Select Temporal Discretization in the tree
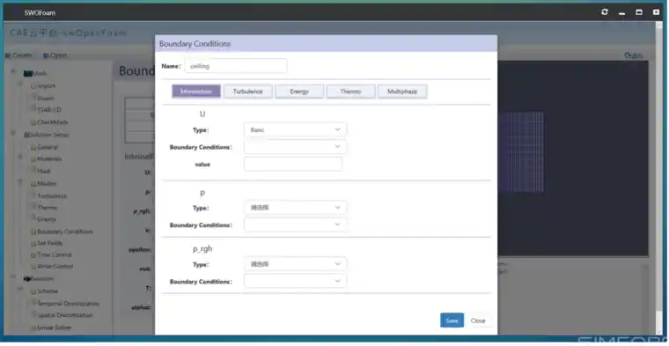The height and width of the screenshot is (346, 669). [x=69, y=304]
